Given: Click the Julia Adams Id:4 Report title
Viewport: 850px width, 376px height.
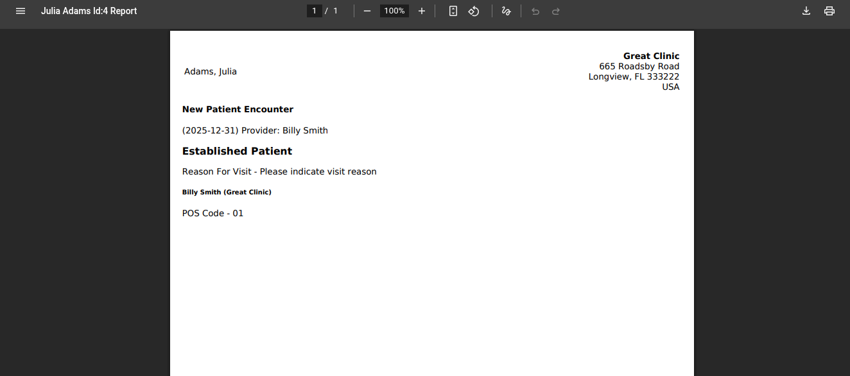Looking at the screenshot, I should coord(89,11).
